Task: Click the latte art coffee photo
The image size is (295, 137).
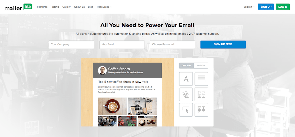Action: [112, 105]
